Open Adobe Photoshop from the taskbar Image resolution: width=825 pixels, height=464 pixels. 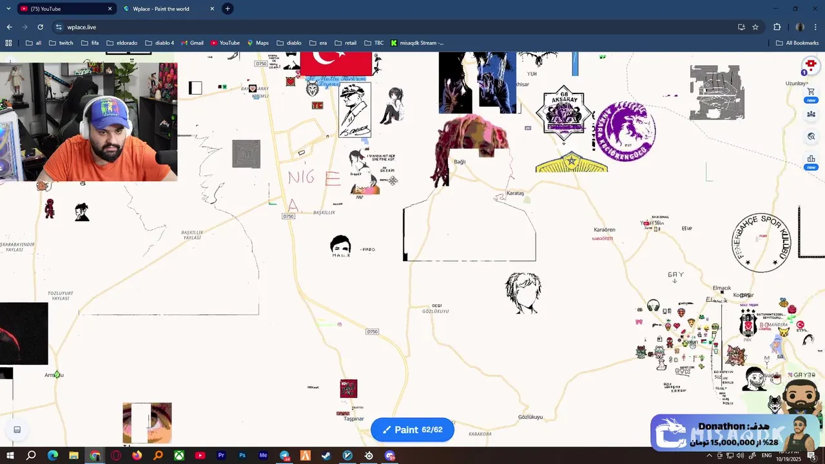click(x=242, y=456)
